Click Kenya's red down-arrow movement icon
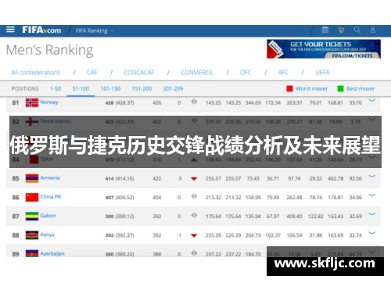The width and height of the screenshot is (391, 283). pos(194,235)
